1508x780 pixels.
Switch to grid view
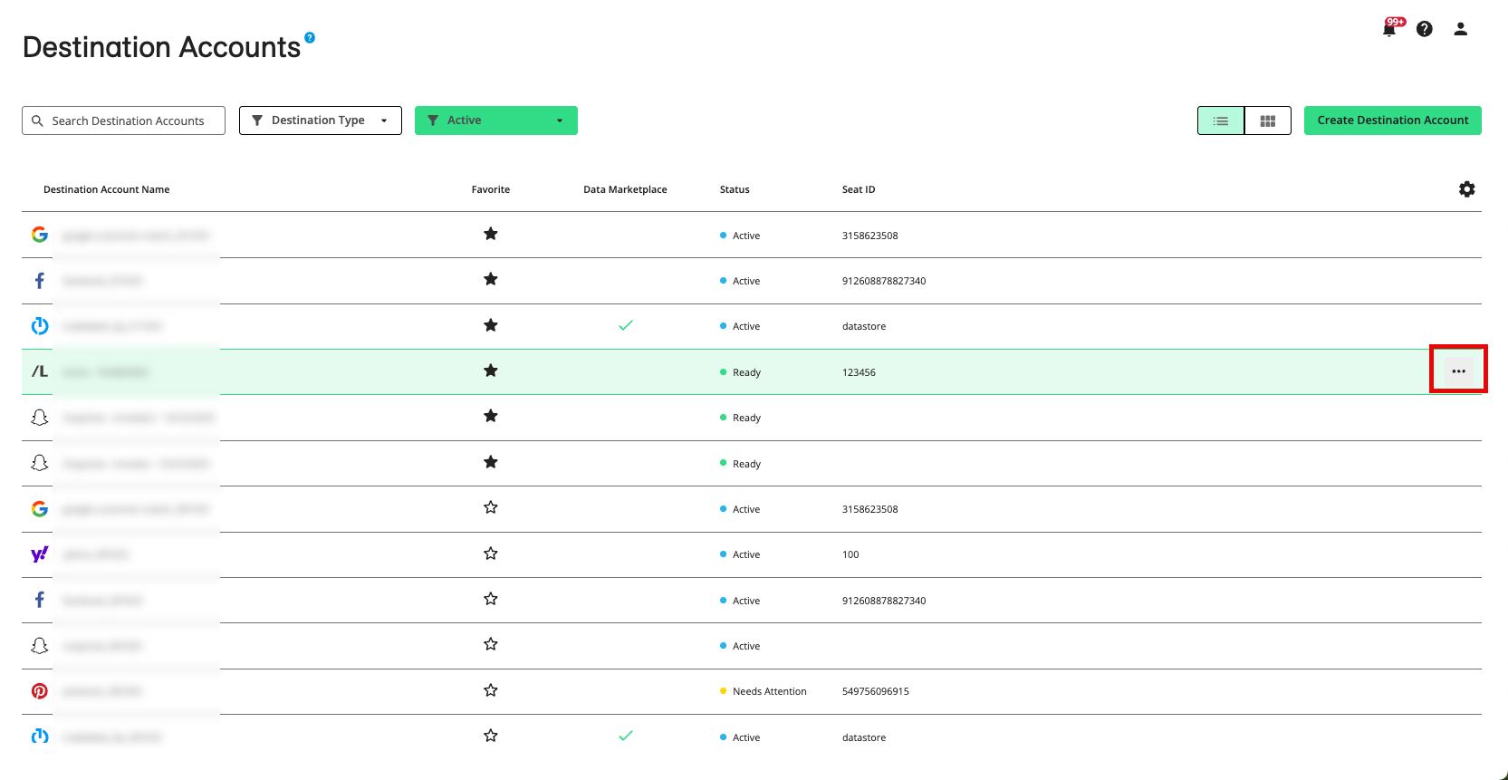[1268, 120]
